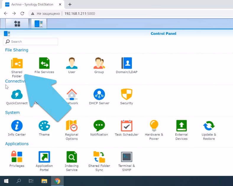Image resolution: width=233 pixels, height=186 pixels.
Task: Open Task Scheduler
Action: pos(127,126)
